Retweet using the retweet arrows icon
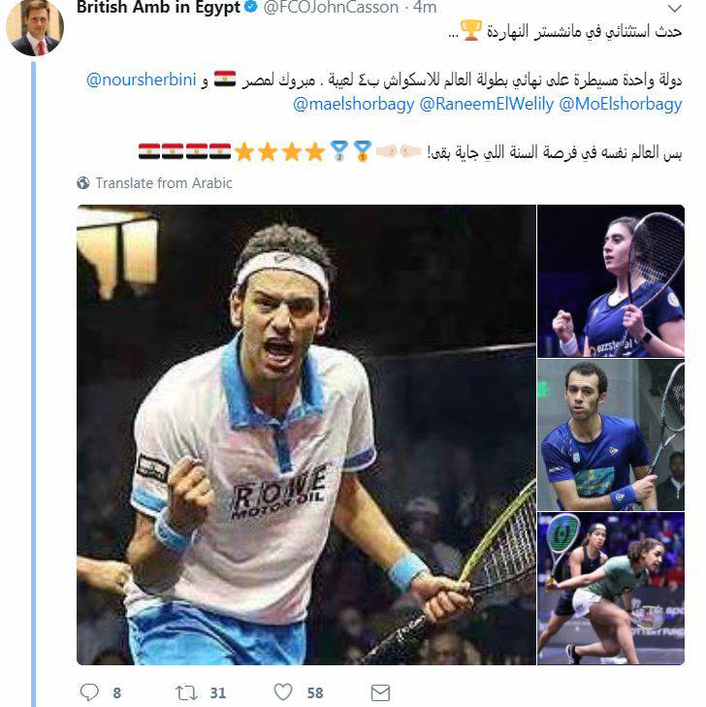The width and height of the screenshot is (706, 707). click(186, 692)
